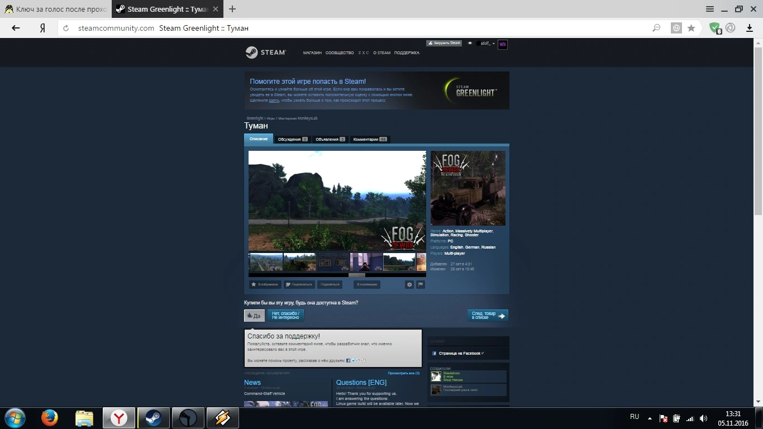Switch to the Объявления tab

point(330,139)
